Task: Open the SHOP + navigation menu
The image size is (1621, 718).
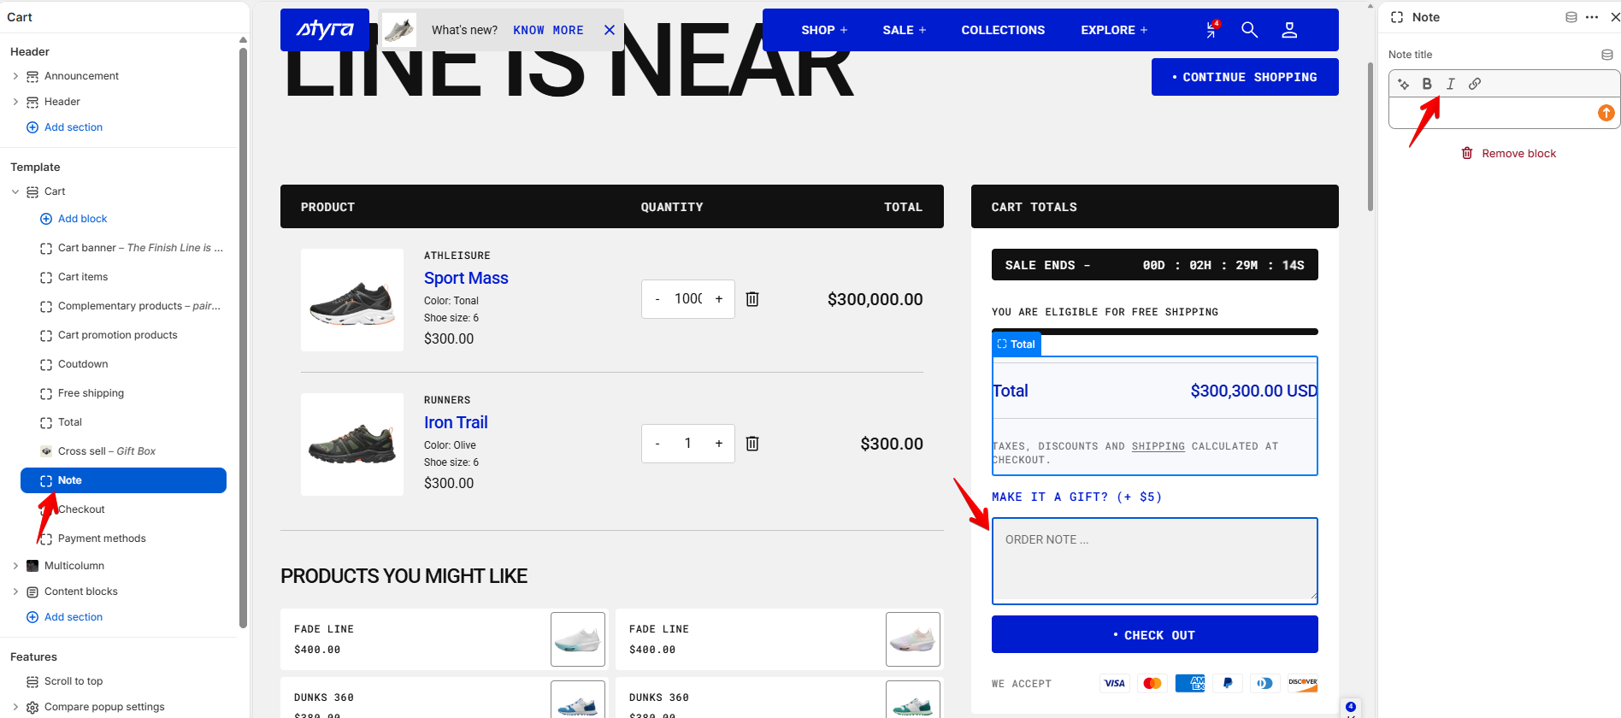Action: pyautogui.click(x=824, y=30)
